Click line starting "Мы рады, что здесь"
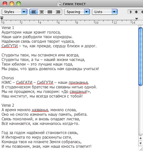Image resolution: width=143 pixels, height=151 pixels. 50,69
